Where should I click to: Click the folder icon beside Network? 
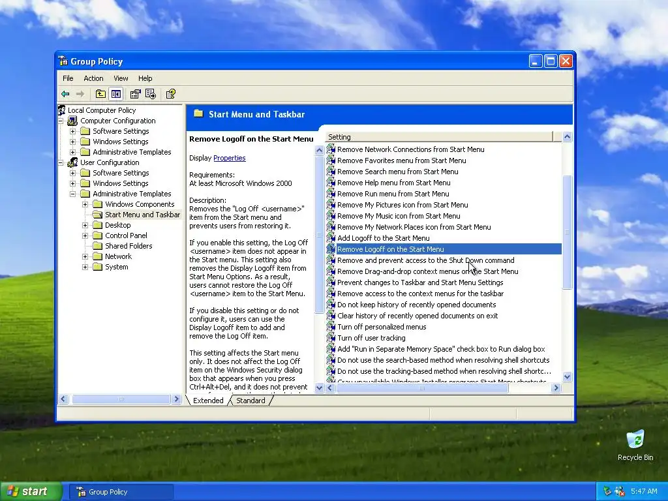(x=98, y=256)
